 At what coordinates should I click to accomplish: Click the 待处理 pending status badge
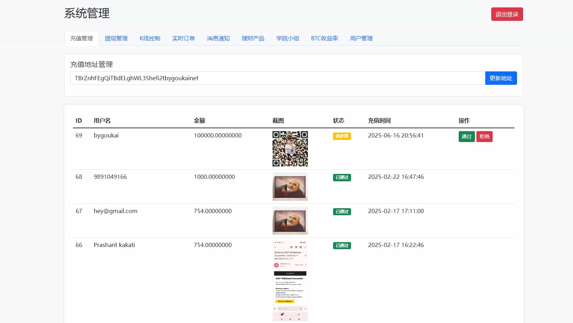click(342, 136)
